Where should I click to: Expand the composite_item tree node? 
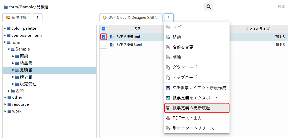tap(5, 35)
